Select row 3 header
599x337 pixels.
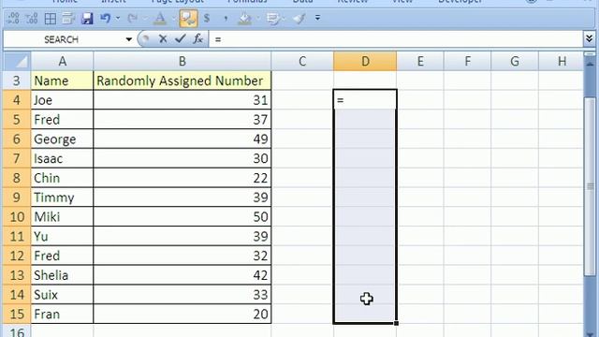click(17, 81)
